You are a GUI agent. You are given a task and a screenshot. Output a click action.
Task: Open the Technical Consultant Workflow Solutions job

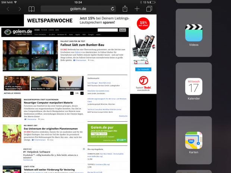click(x=104, y=109)
